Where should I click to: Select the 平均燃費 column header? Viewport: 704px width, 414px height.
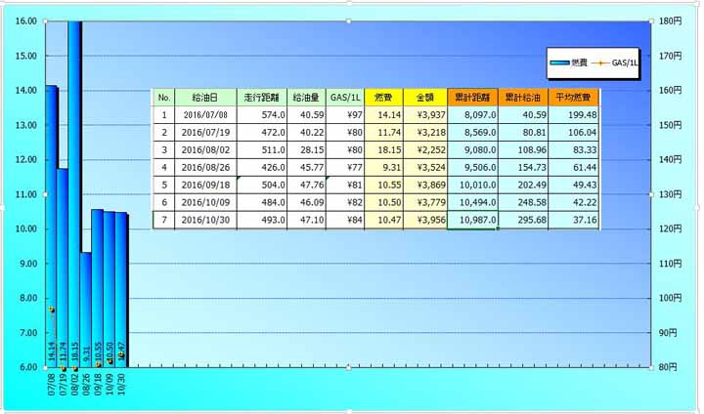coord(575,98)
